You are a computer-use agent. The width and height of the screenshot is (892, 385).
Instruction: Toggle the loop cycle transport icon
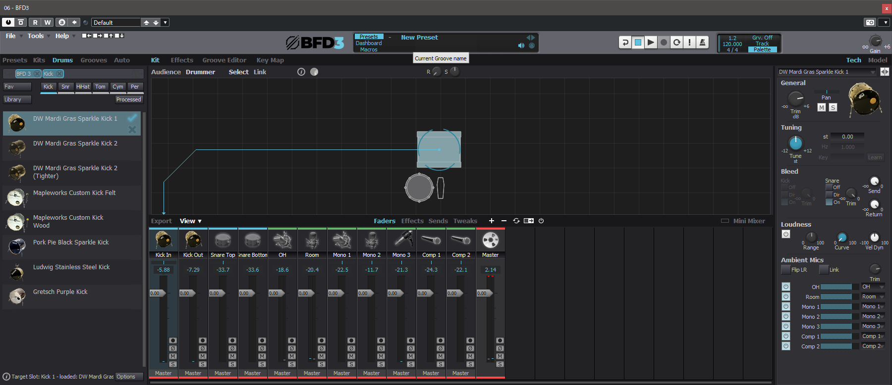[x=677, y=43]
